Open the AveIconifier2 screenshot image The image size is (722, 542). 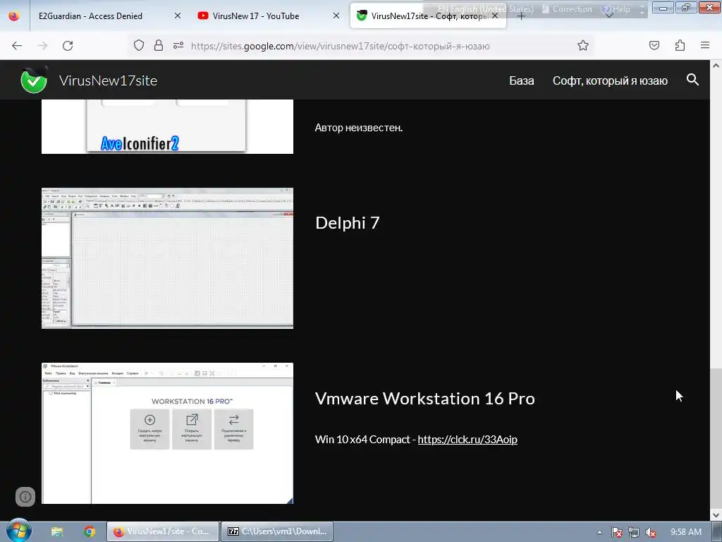click(x=167, y=126)
